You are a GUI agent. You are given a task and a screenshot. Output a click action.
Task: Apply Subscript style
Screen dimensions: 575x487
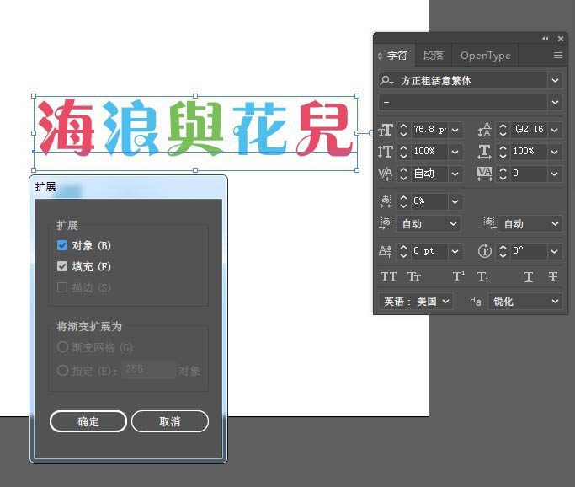tap(482, 276)
